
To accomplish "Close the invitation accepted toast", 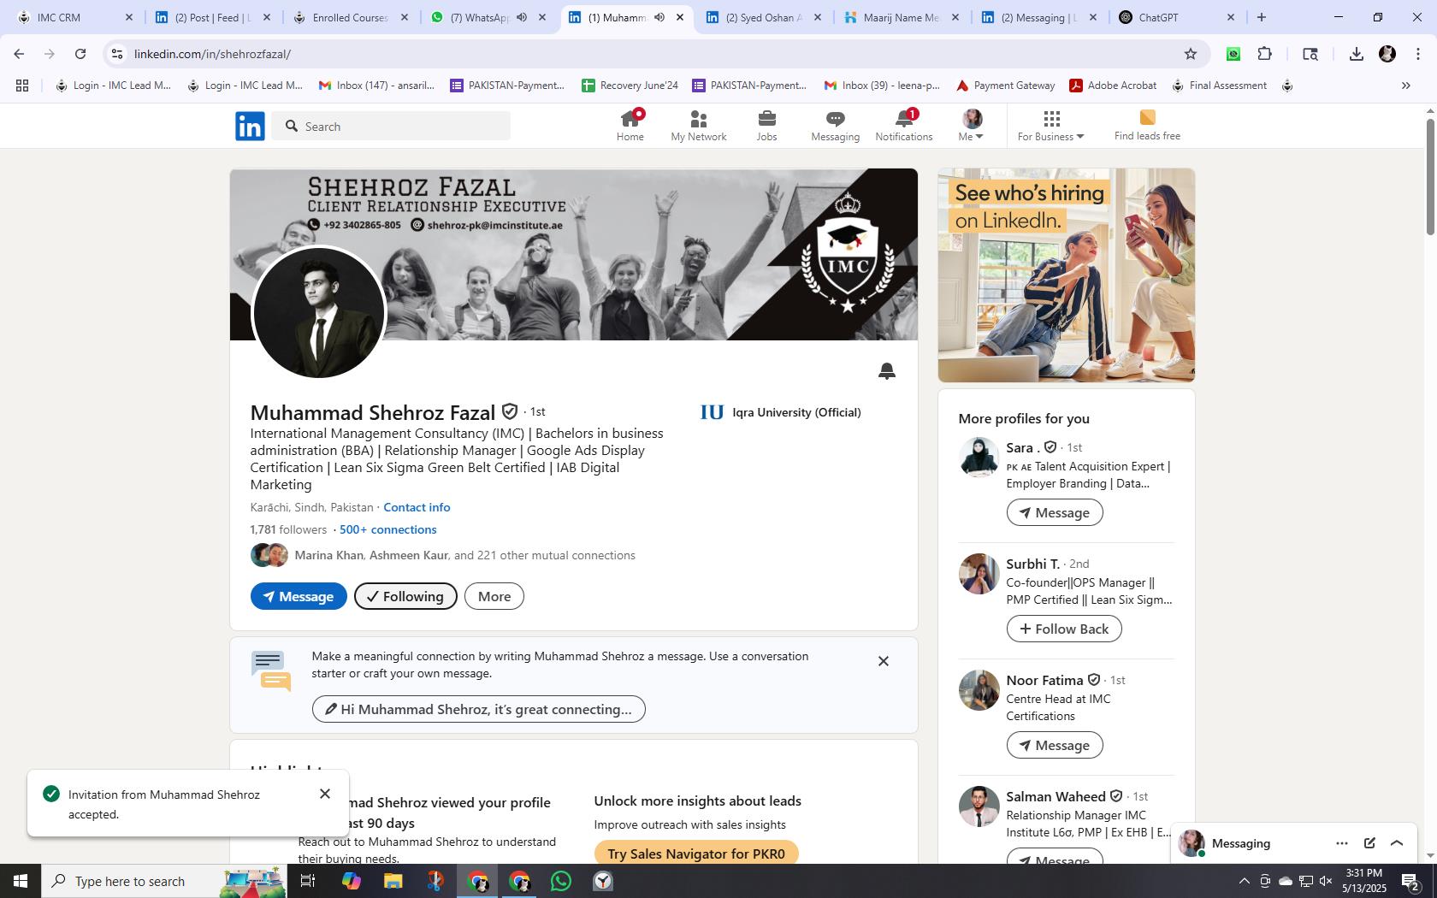I will (325, 794).
